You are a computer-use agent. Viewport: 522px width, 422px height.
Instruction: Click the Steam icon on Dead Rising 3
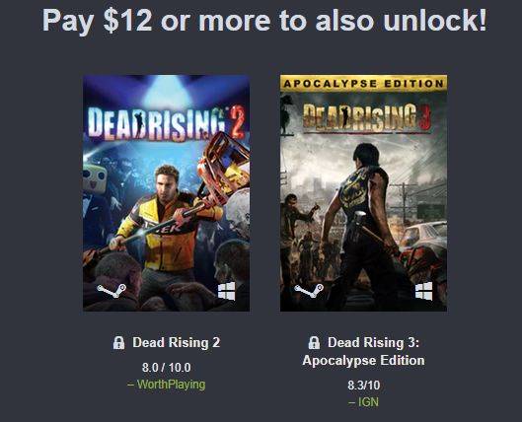(309, 291)
